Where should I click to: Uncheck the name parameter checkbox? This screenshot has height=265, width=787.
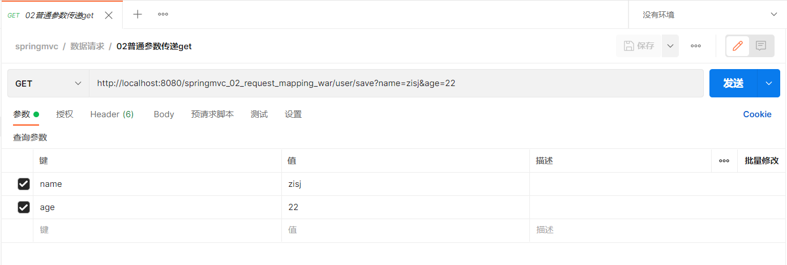click(x=24, y=184)
